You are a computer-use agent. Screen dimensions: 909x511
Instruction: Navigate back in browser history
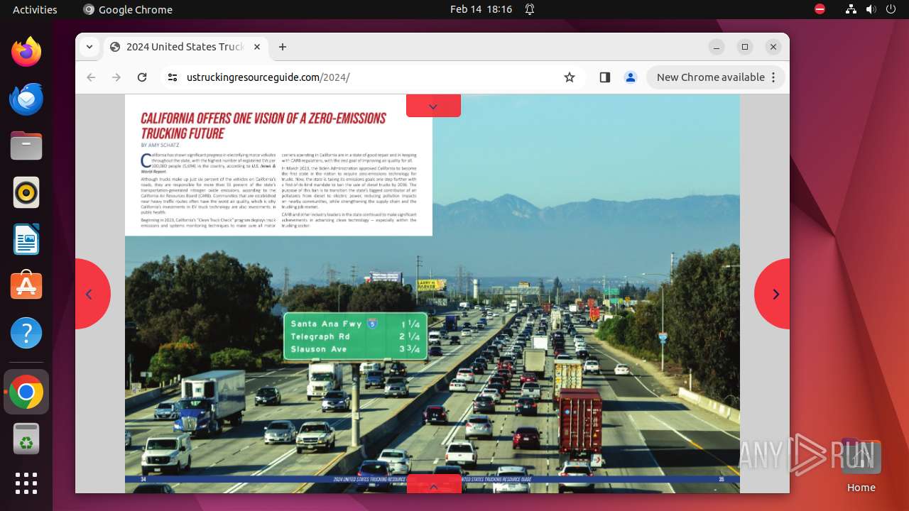pos(91,77)
